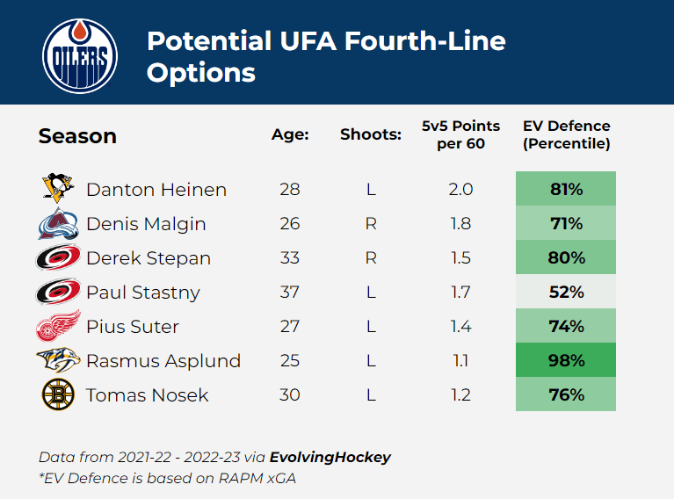Click the 5v5 Points per 60 header
Image resolution: width=674 pixels, height=499 pixels.
coord(460,134)
